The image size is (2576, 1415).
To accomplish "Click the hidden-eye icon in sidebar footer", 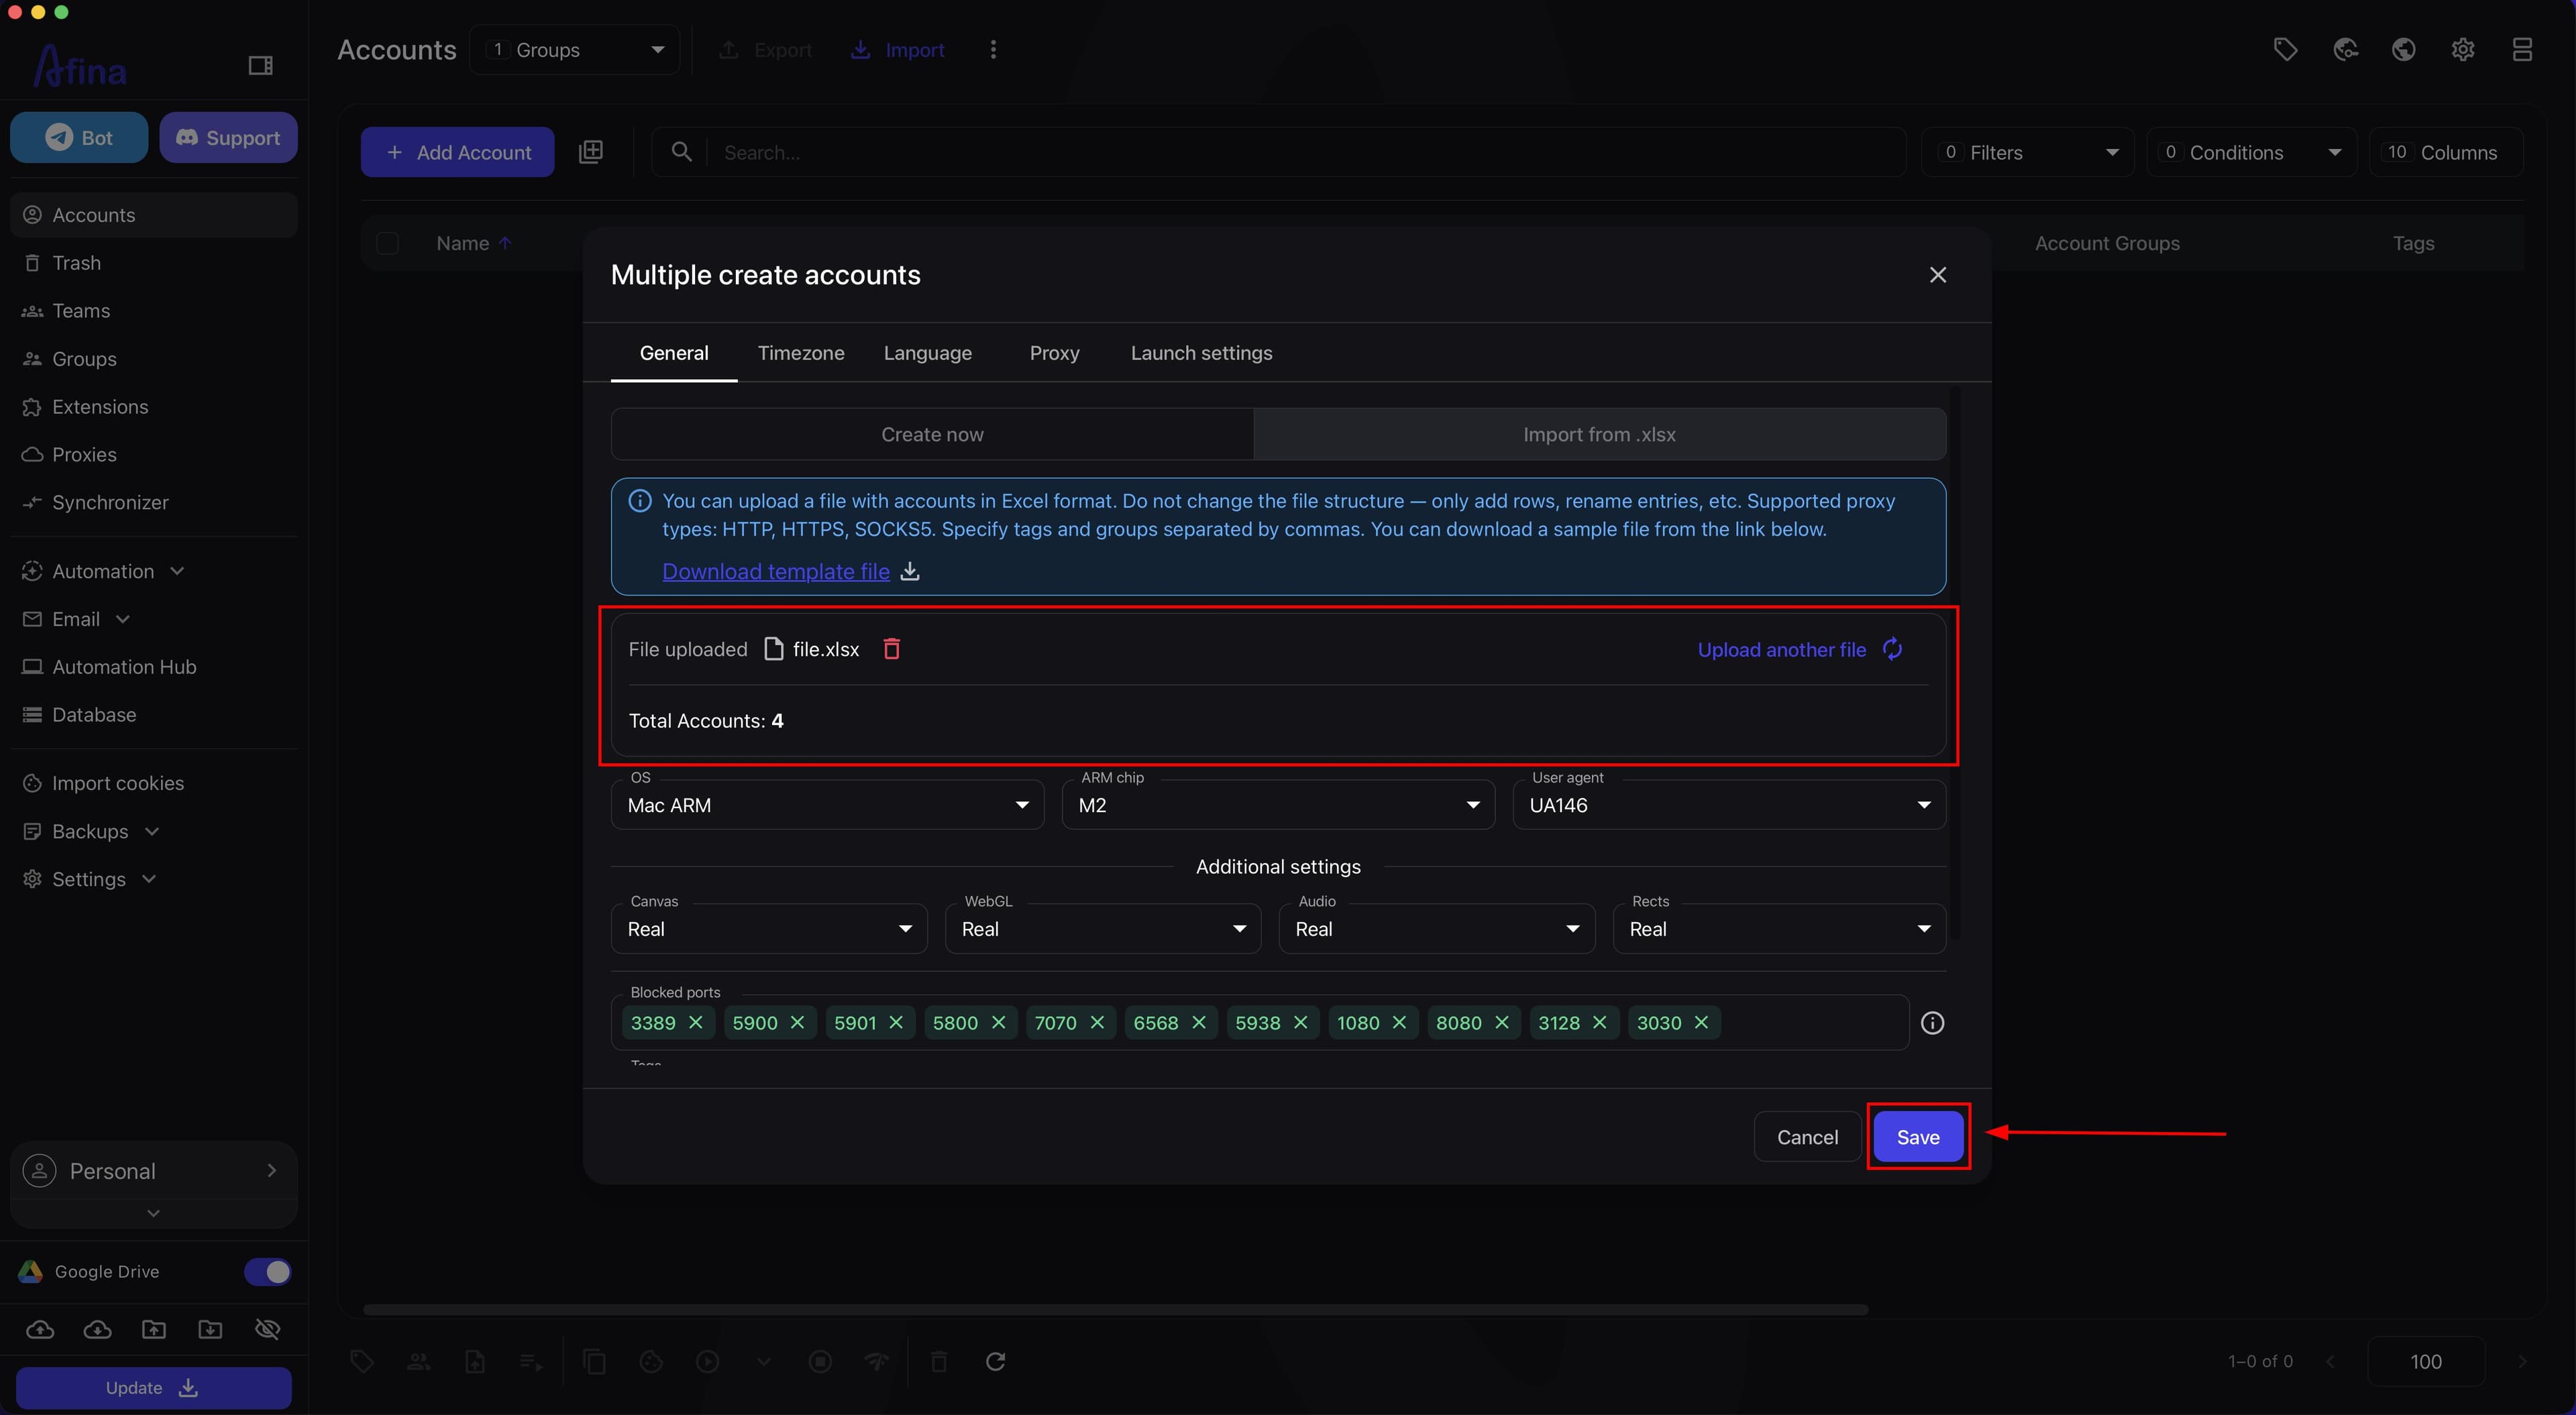I will point(267,1329).
